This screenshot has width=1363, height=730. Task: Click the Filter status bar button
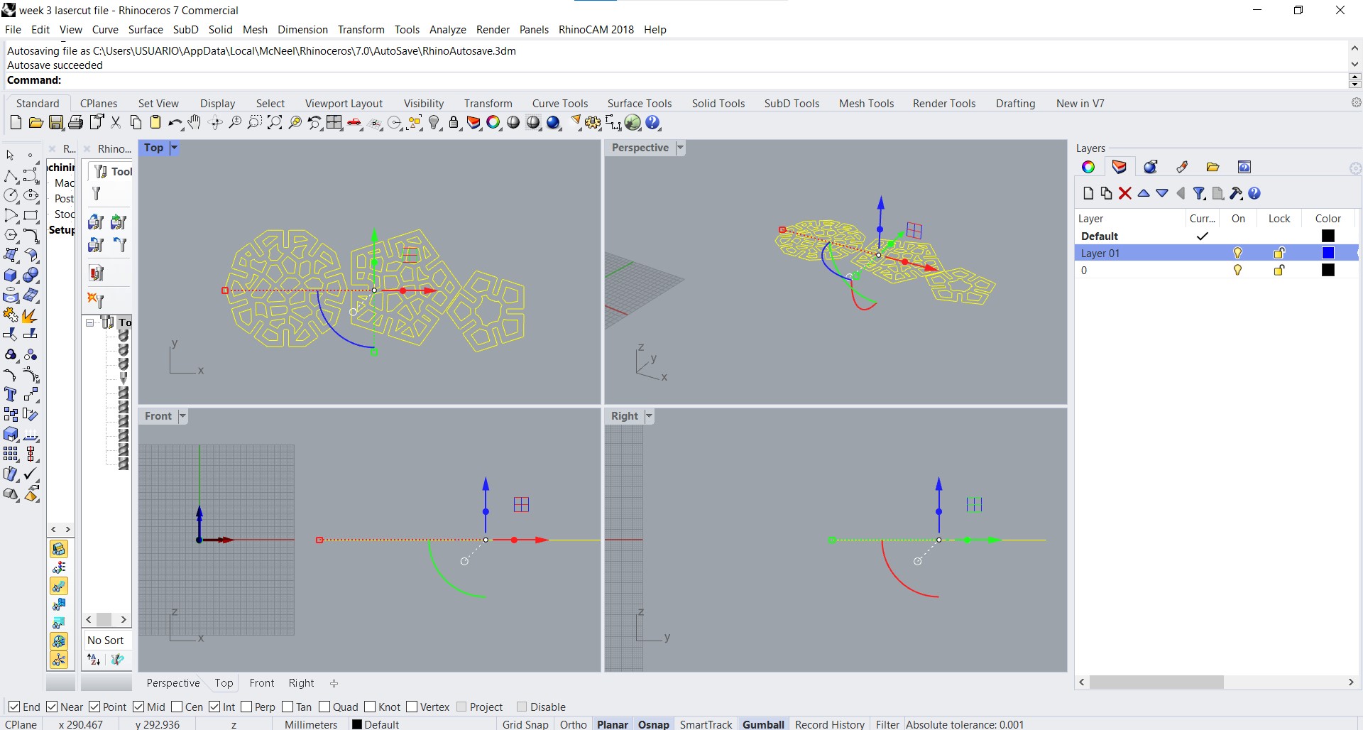click(887, 724)
